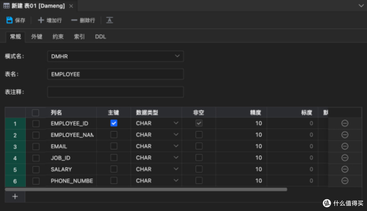The image size is (367, 211).
Task: Click the 表名 field containing EMPLOYEE
Action: coord(116,74)
